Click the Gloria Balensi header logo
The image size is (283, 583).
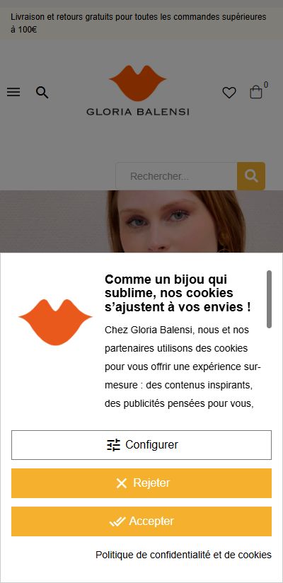click(x=137, y=91)
